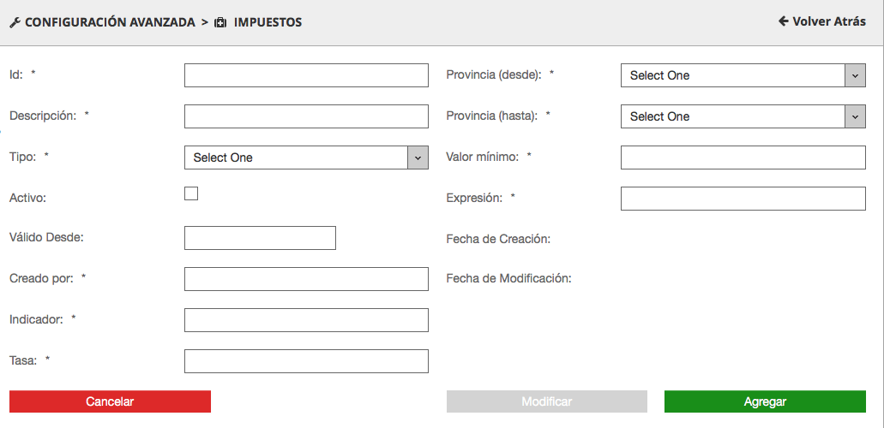Open the Tipo dropdown
Screen dimensions: 884x428
(x=306, y=158)
